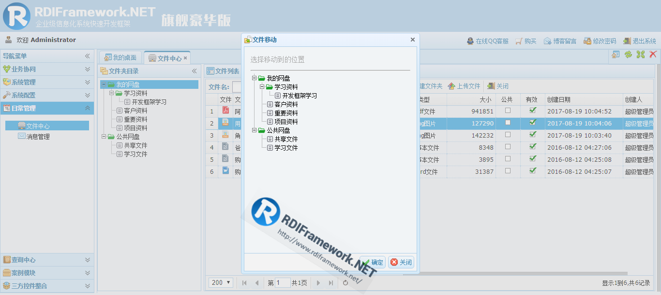Click the green refresh icon in tab toolbar
Screen dimensions: 661x295
[x=628, y=55]
